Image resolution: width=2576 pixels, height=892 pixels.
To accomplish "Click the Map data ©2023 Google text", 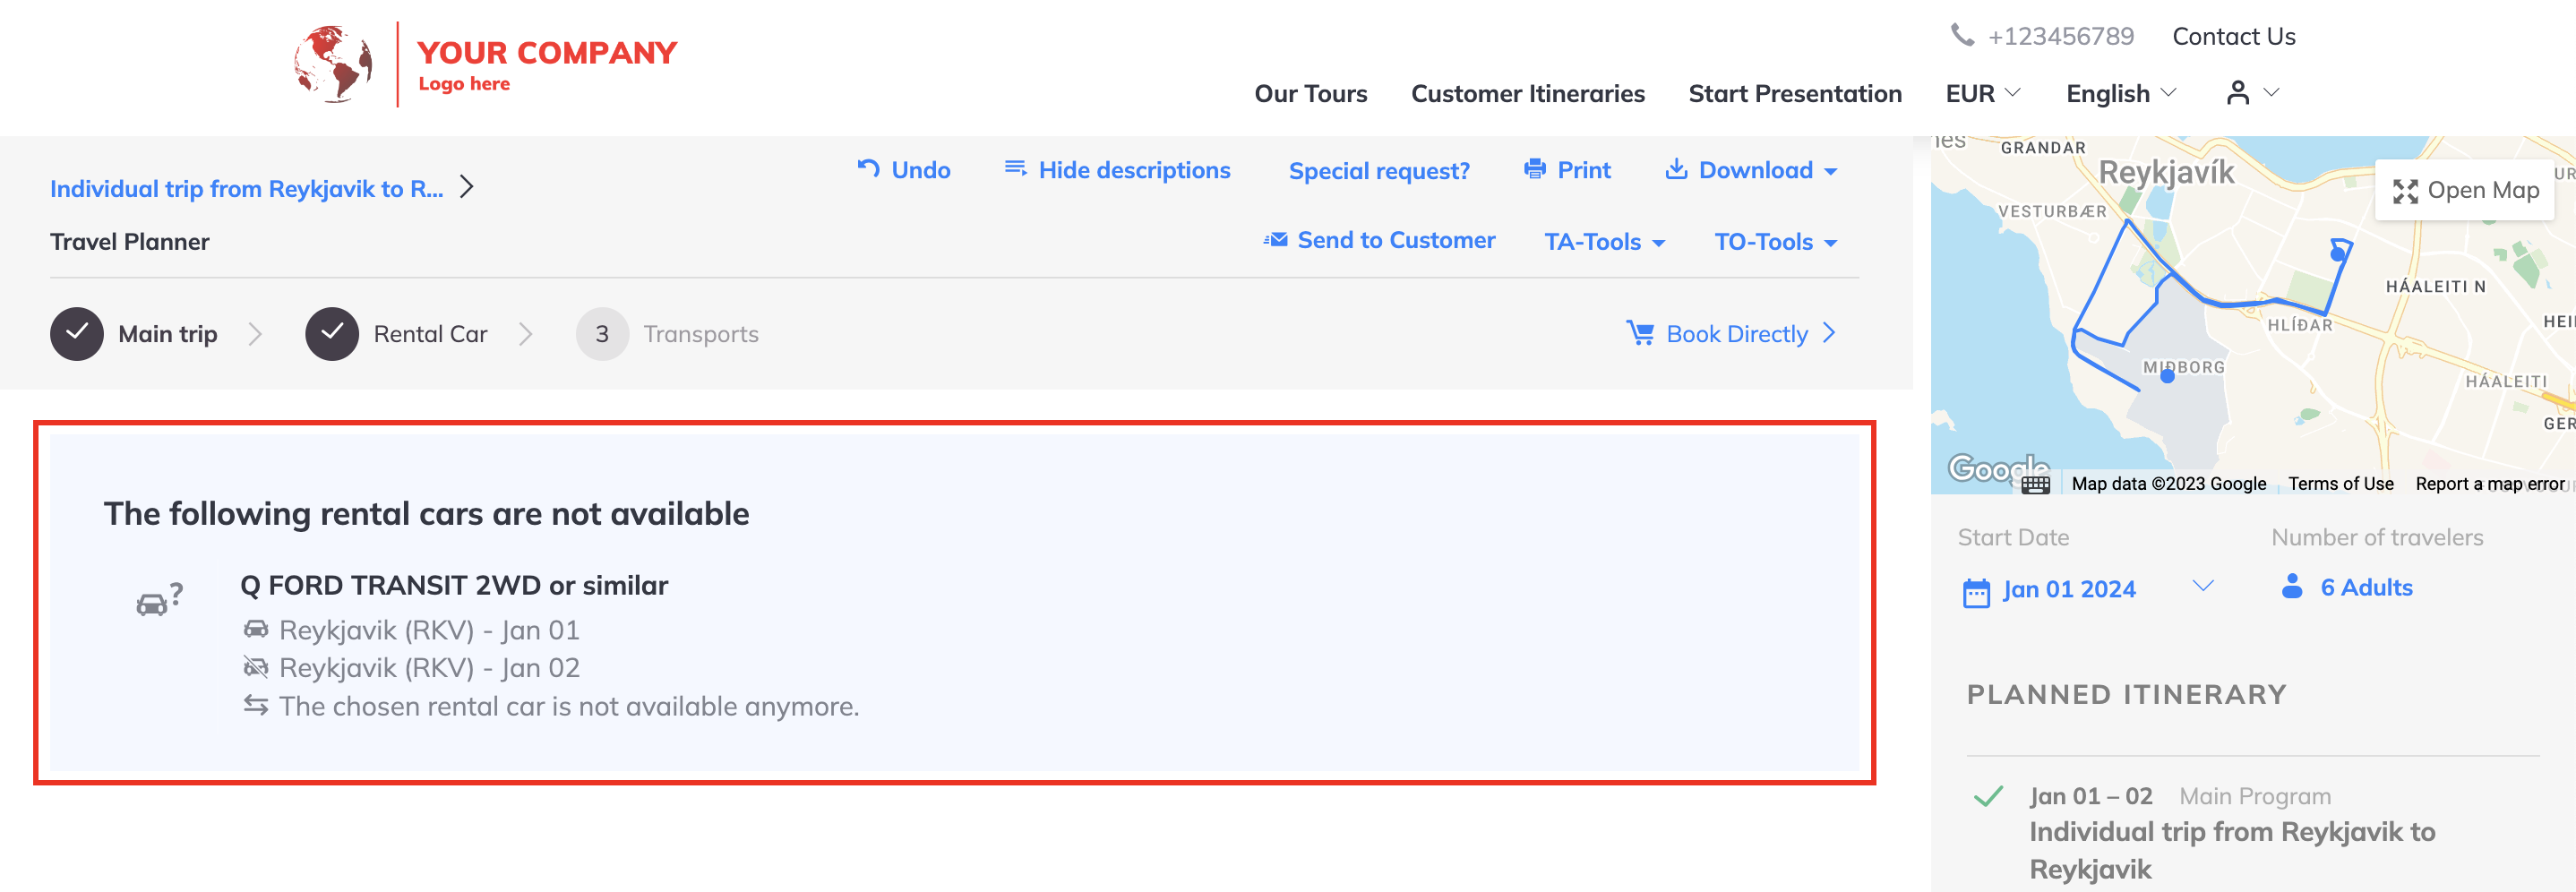I will (x=2168, y=484).
